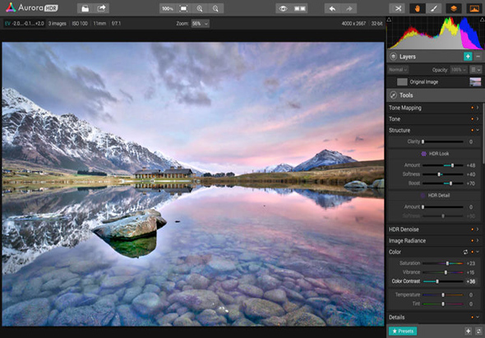The image size is (485, 338).
Task: Set view to 100% zoom button
Action: (x=168, y=9)
